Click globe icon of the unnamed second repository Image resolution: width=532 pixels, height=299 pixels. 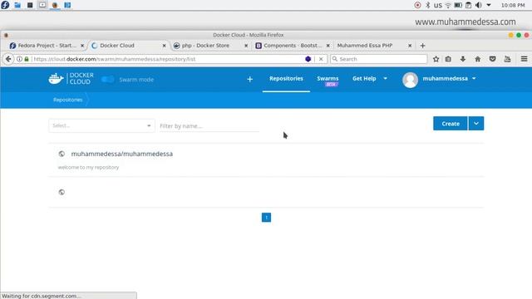(62, 192)
